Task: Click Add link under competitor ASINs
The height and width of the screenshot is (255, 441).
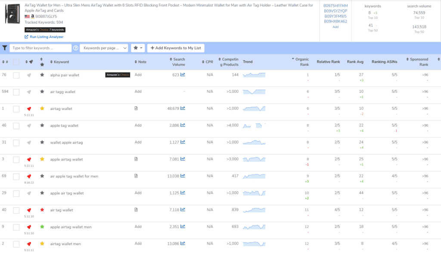Action: [335, 27]
